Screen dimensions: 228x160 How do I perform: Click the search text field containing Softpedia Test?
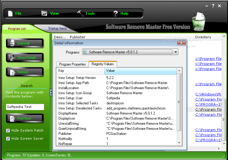point(25,107)
